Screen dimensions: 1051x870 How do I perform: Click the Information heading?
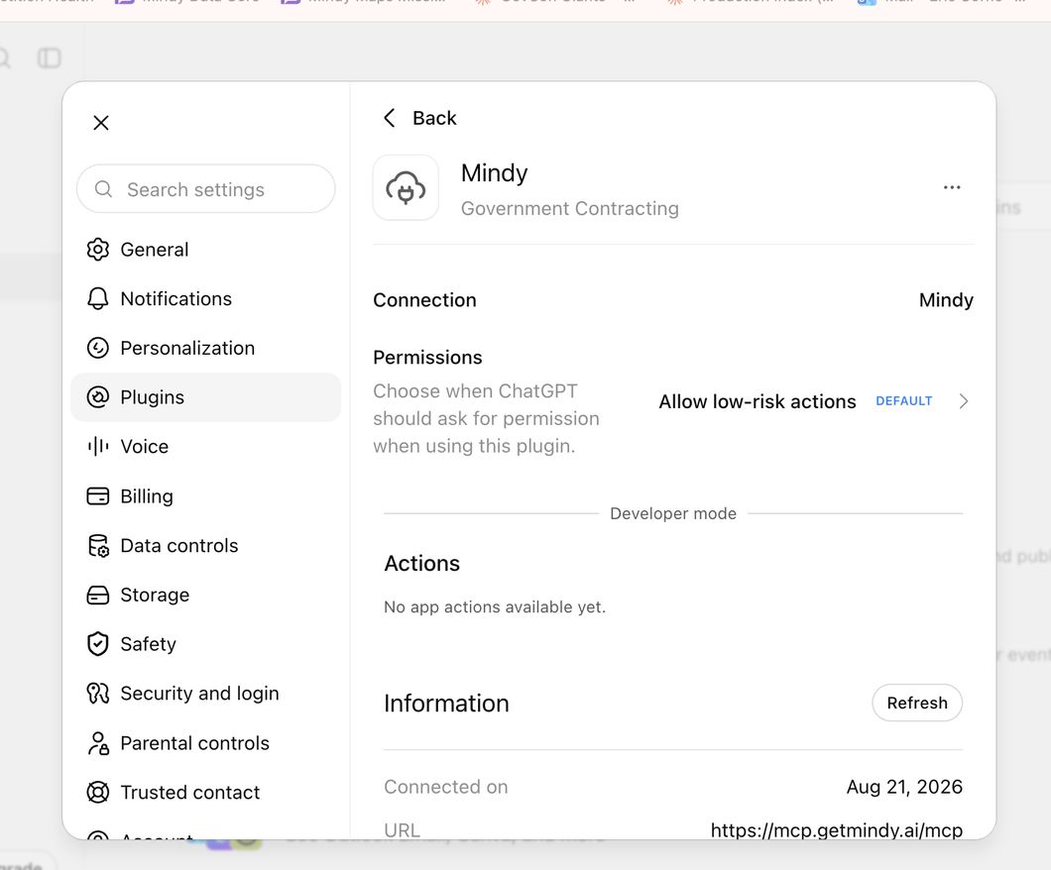point(446,704)
